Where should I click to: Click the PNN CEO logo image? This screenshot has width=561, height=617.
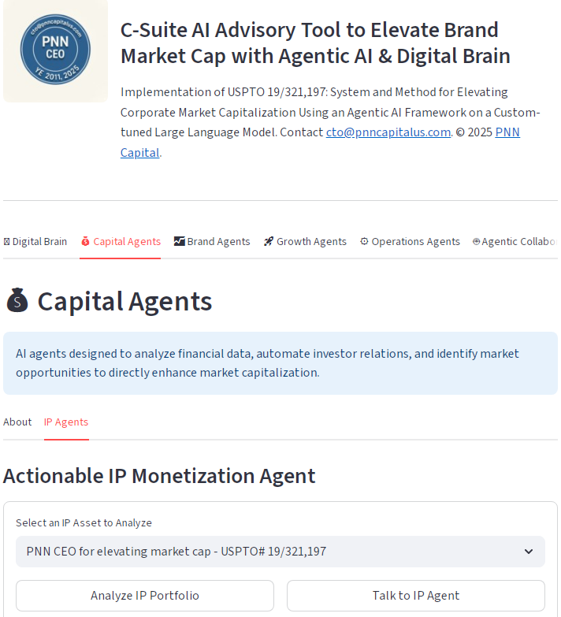[55, 50]
